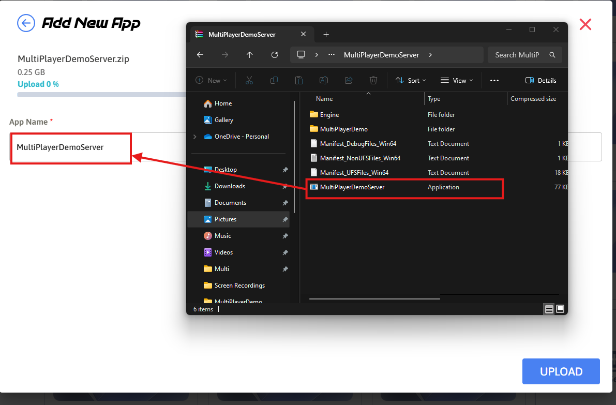Image resolution: width=616 pixels, height=405 pixels.
Task: Select Downloads in the navigation pane
Action: 230,186
